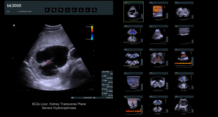
Task: Click the last cine frame icon in header
Action: (x=94, y=10)
